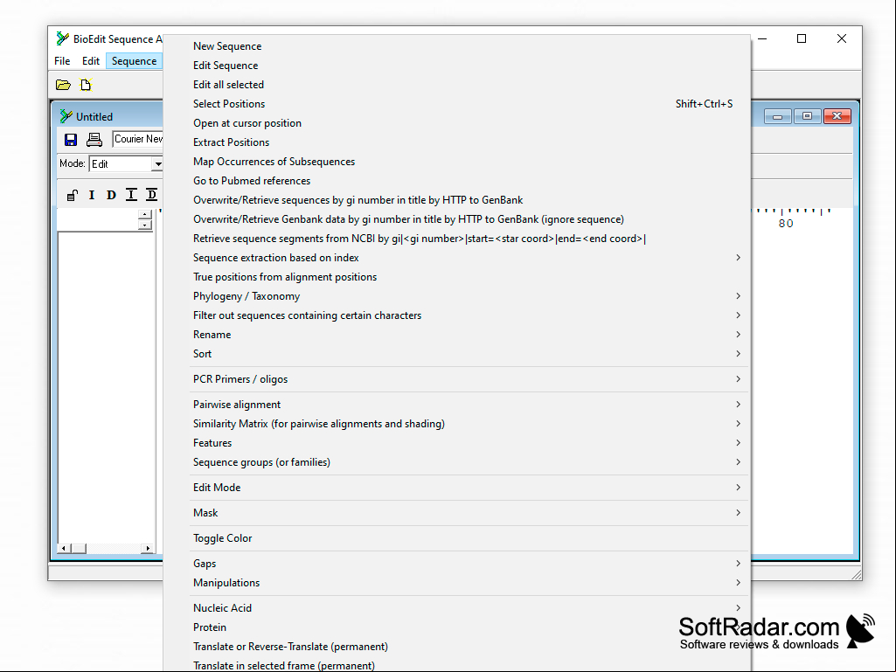896x672 pixels.
Task: Click the barred D delete icon
Action: [151, 195]
